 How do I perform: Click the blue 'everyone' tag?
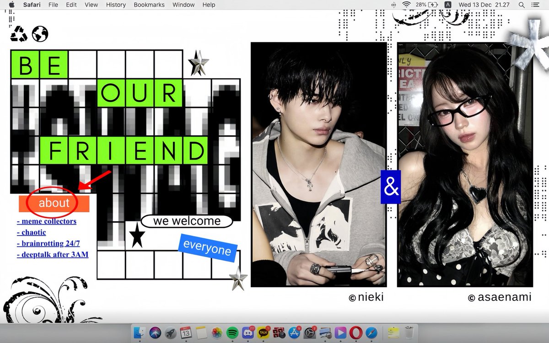click(x=207, y=248)
